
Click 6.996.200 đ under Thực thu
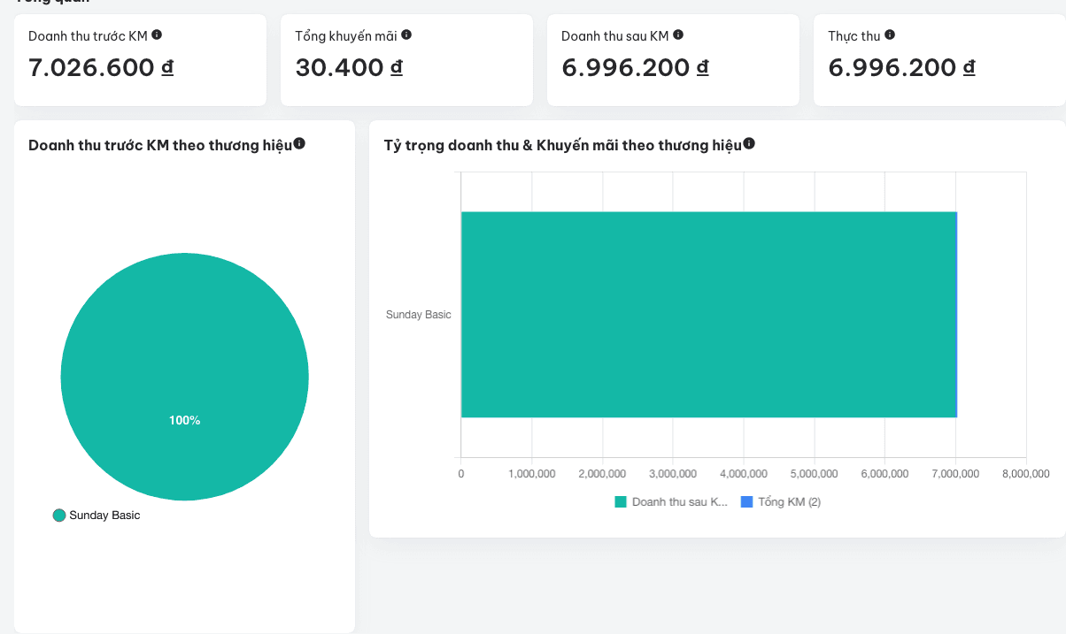pyautogui.click(x=902, y=67)
